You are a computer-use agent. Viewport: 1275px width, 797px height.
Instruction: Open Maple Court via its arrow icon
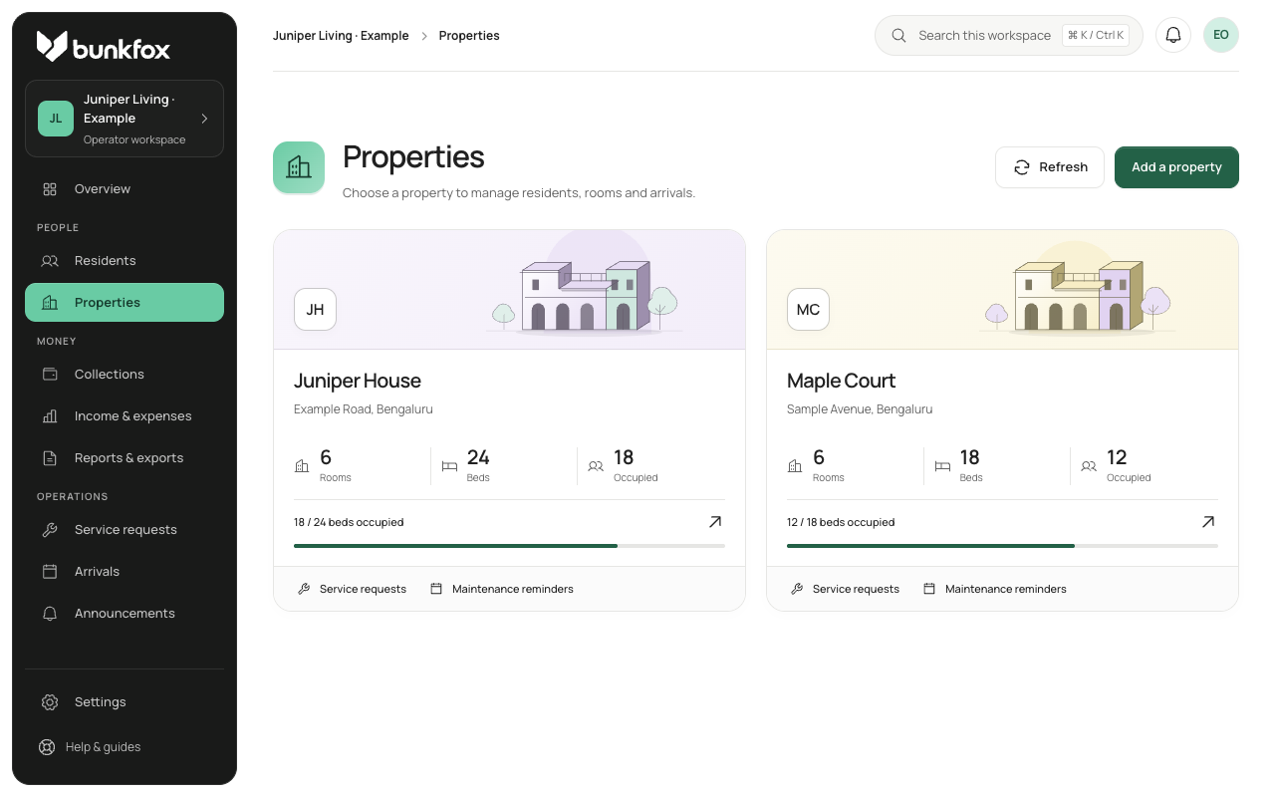pyautogui.click(x=1208, y=522)
